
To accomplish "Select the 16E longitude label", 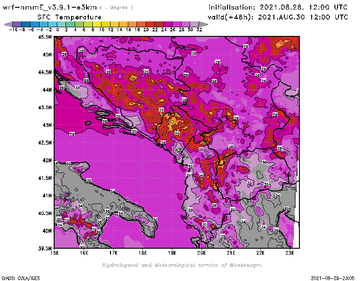I will 84,253.
